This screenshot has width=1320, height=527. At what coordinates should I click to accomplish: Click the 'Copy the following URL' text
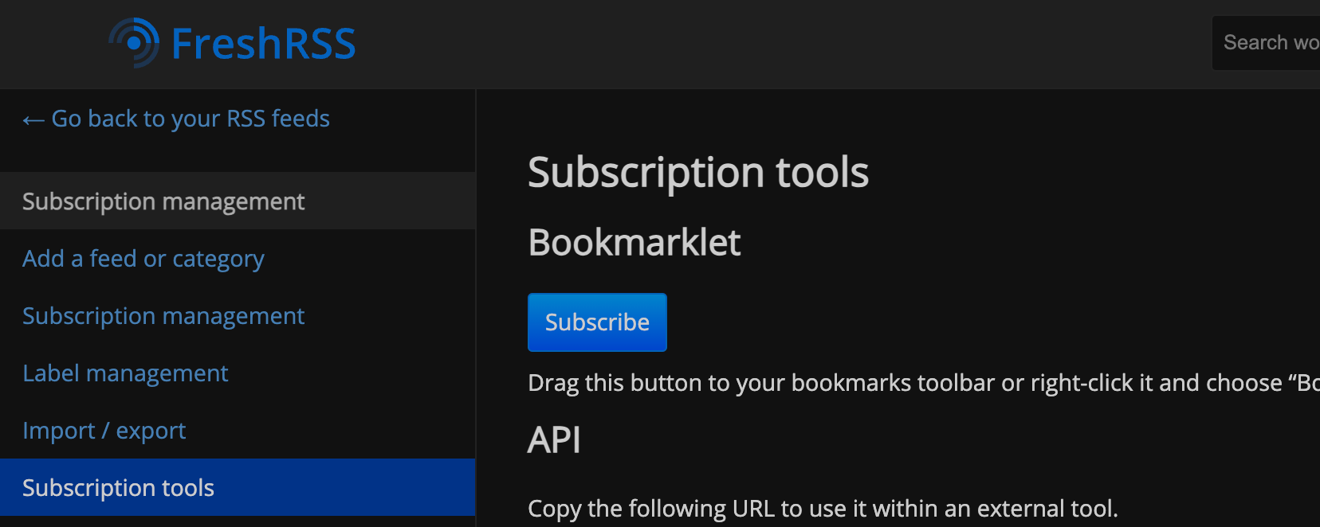coord(823,509)
